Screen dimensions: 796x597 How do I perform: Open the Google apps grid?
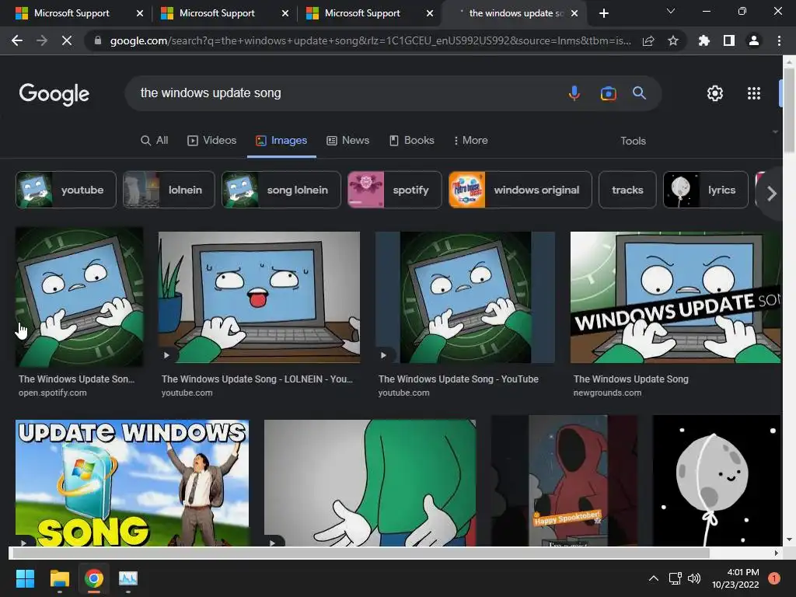tap(754, 93)
